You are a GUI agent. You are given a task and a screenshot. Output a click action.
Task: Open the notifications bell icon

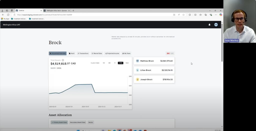(x=209, y=25)
